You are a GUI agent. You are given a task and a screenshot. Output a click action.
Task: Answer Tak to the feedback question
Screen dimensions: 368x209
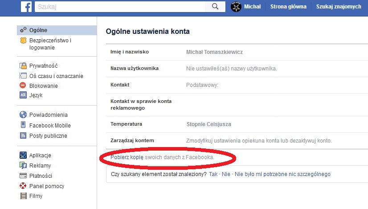click(213, 174)
